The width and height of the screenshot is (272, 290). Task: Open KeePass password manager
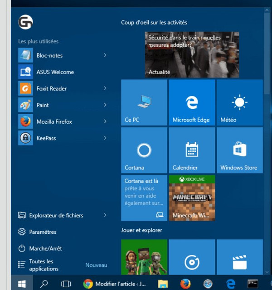click(63, 138)
